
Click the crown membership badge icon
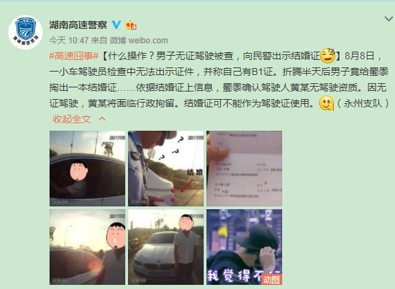point(131,25)
